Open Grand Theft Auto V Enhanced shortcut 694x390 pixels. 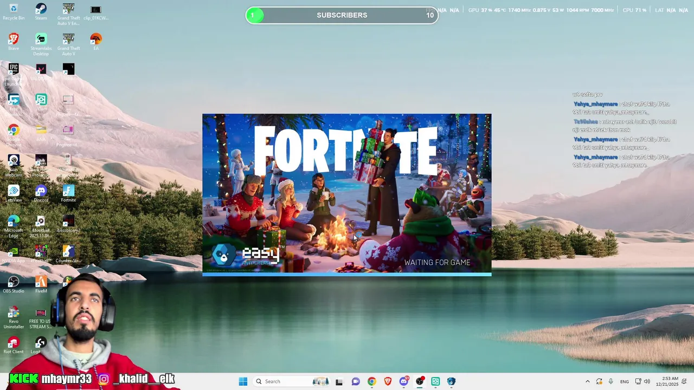point(68,14)
